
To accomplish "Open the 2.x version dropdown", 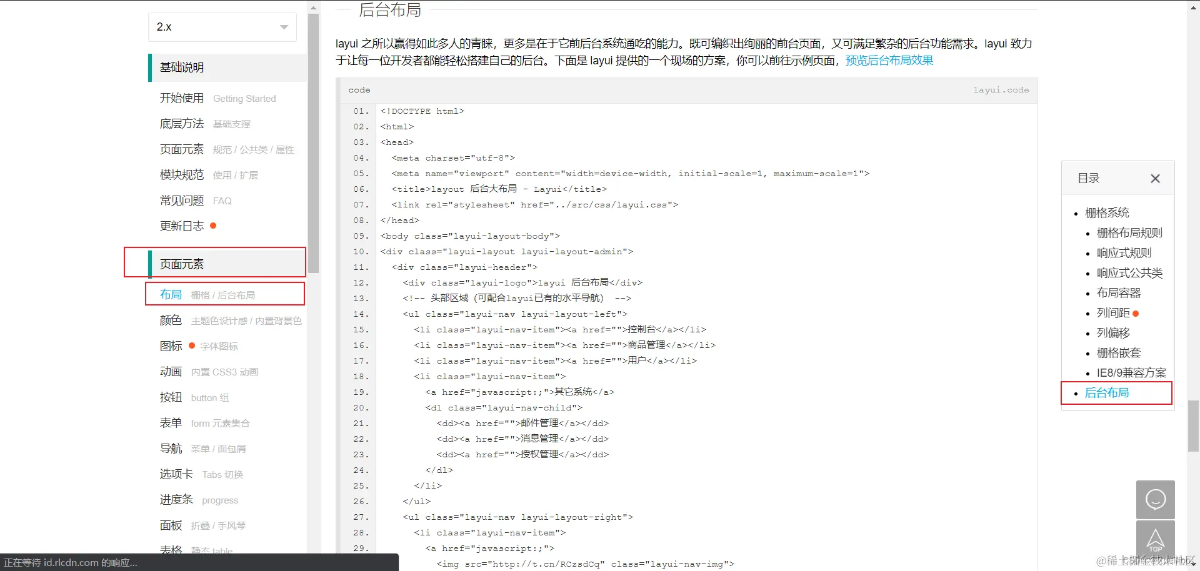I will 222,27.
